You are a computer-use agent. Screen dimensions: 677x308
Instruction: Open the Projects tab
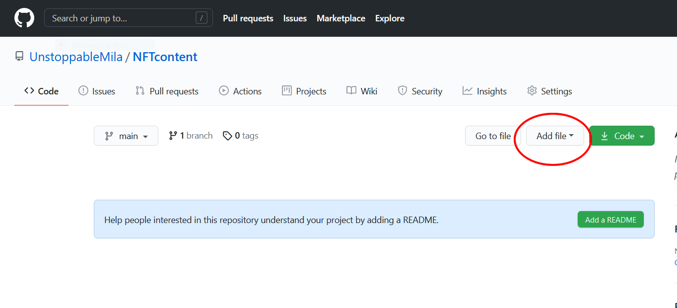[304, 91]
